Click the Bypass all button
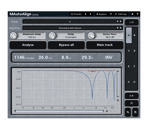 66,45
